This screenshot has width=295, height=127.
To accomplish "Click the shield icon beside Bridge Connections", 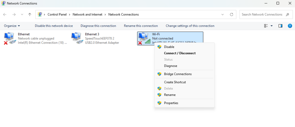I will [x=159, y=74].
